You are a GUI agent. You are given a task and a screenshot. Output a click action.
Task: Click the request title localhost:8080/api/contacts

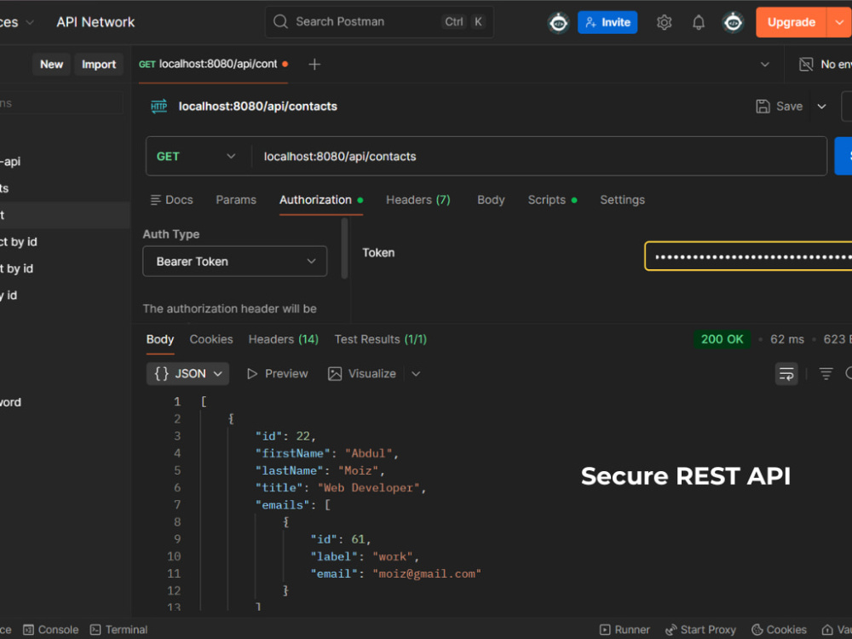(257, 106)
